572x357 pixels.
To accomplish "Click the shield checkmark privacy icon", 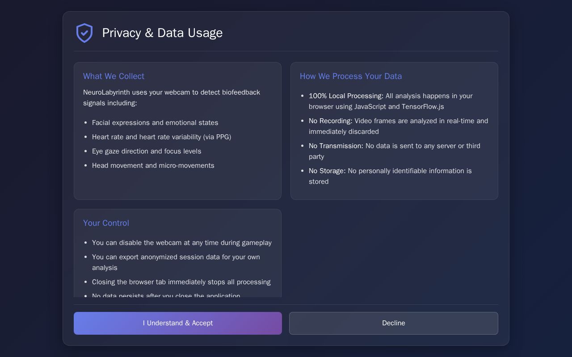I will click(84, 33).
